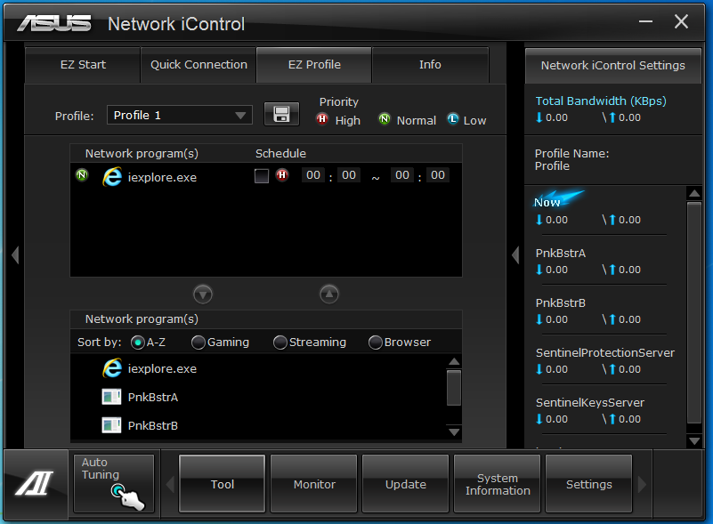Click SentinelProtectionServer in the settings panel
The image size is (713, 524).
point(604,352)
